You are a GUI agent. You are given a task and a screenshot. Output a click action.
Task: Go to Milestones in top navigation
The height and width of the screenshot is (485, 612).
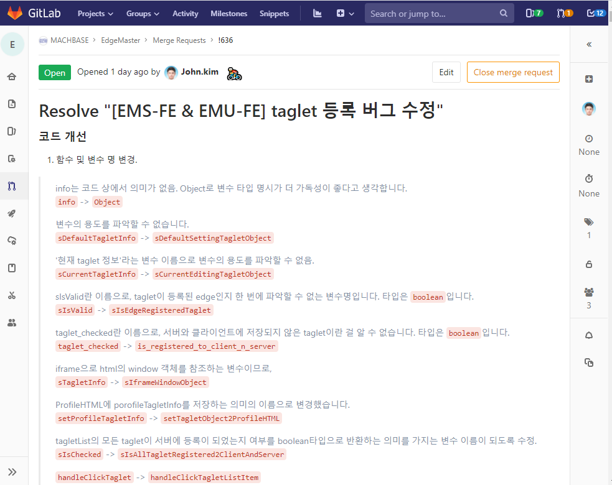(x=228, y=14)
